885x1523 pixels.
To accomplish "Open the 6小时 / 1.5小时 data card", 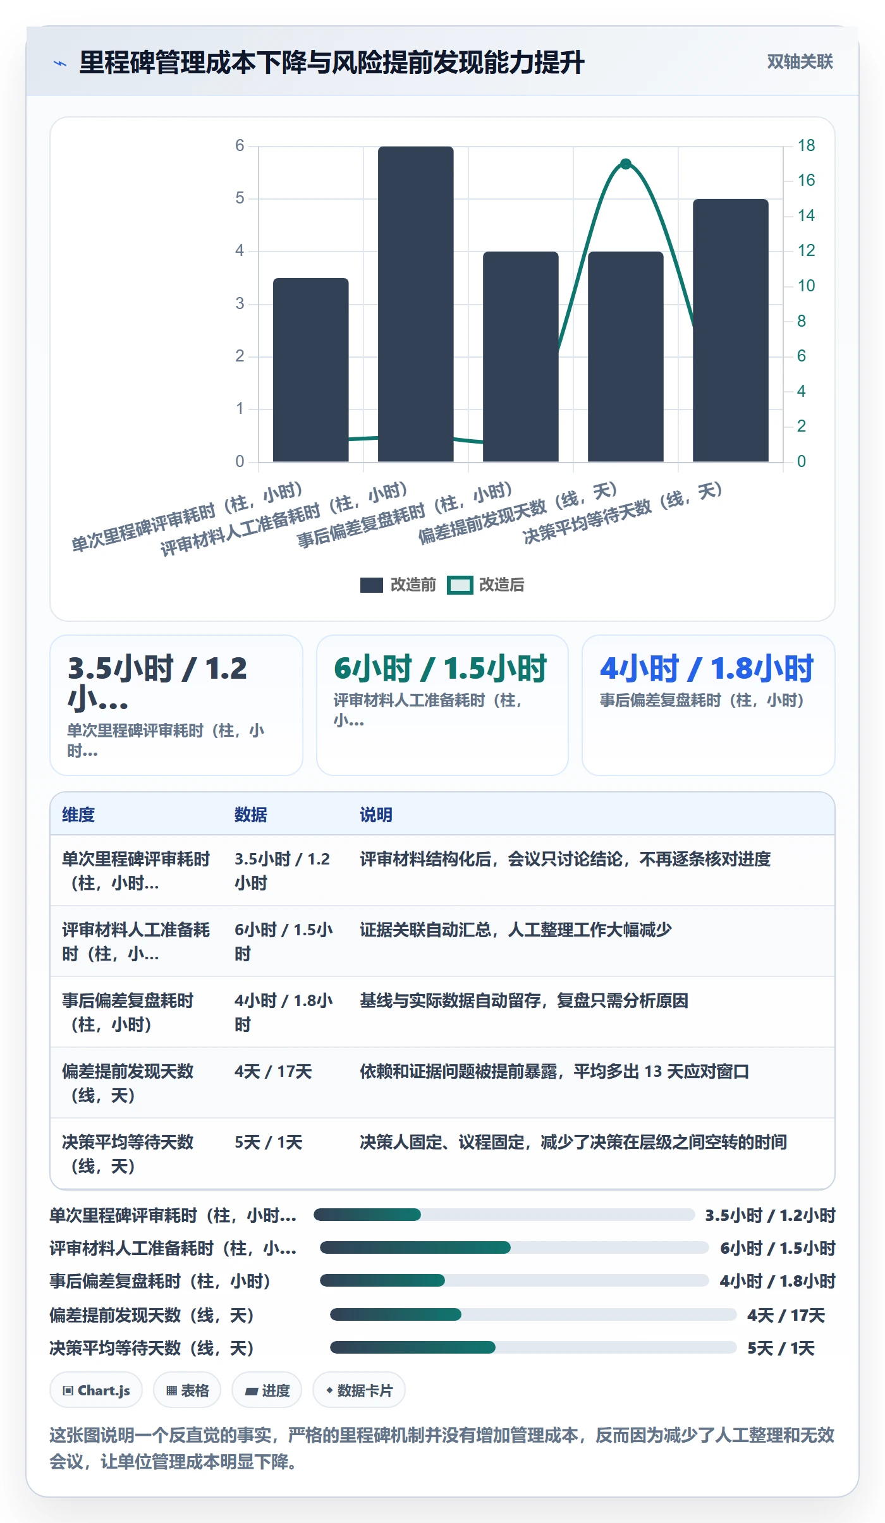I will 442,705.
